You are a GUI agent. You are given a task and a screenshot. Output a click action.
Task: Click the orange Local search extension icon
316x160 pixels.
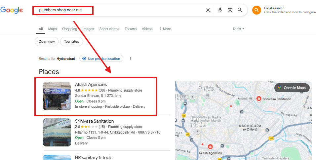click(257, 10)
